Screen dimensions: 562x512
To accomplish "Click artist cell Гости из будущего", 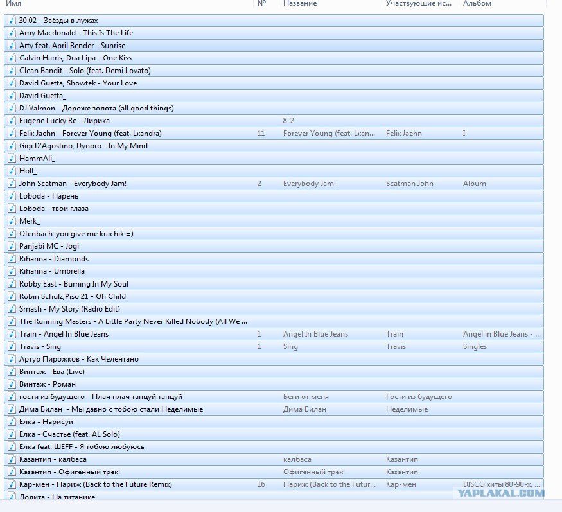I will (x=419, y=397).
